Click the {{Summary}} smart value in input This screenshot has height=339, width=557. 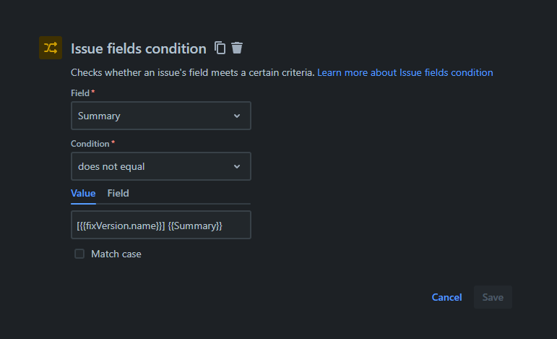pos(195,226)
